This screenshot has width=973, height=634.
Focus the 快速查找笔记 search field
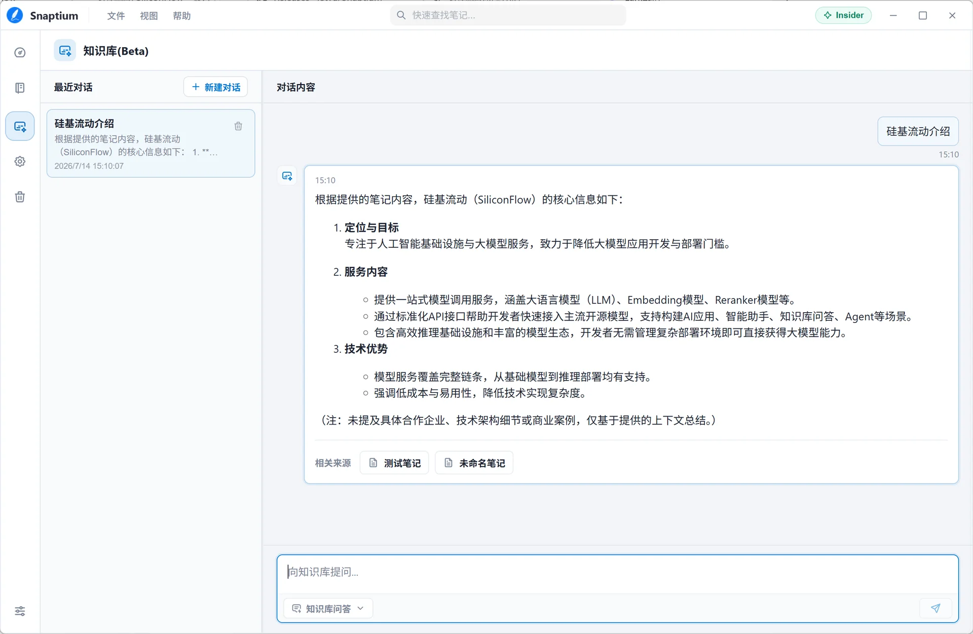(508, 15)
